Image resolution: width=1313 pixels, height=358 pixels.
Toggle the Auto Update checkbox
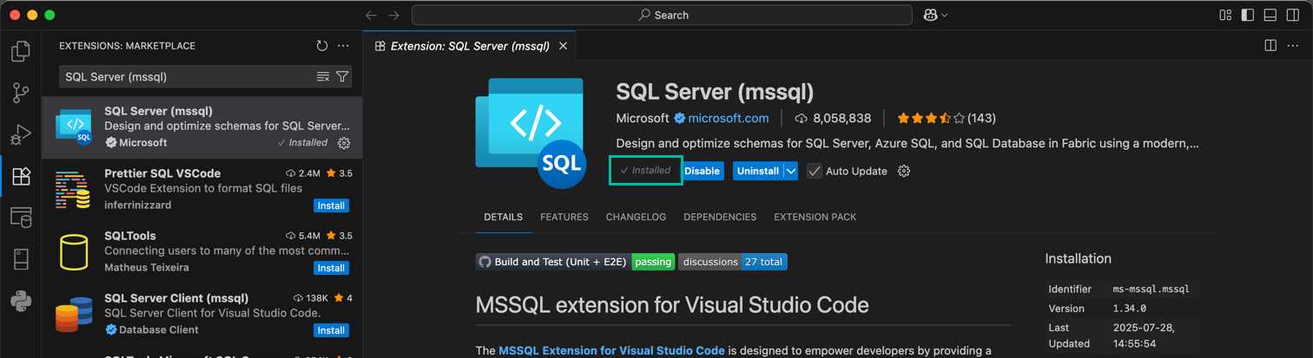[x=814, y=172]
